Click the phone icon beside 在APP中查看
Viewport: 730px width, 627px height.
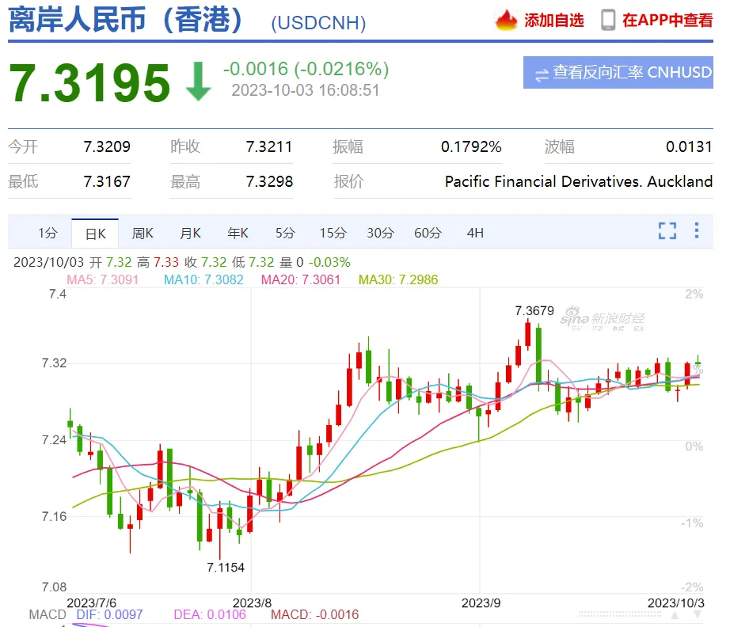coord(608,21)
